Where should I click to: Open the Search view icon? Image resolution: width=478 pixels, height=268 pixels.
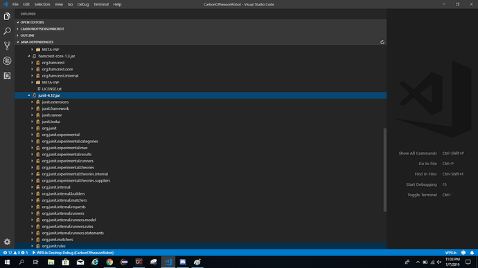pos(7,31)
